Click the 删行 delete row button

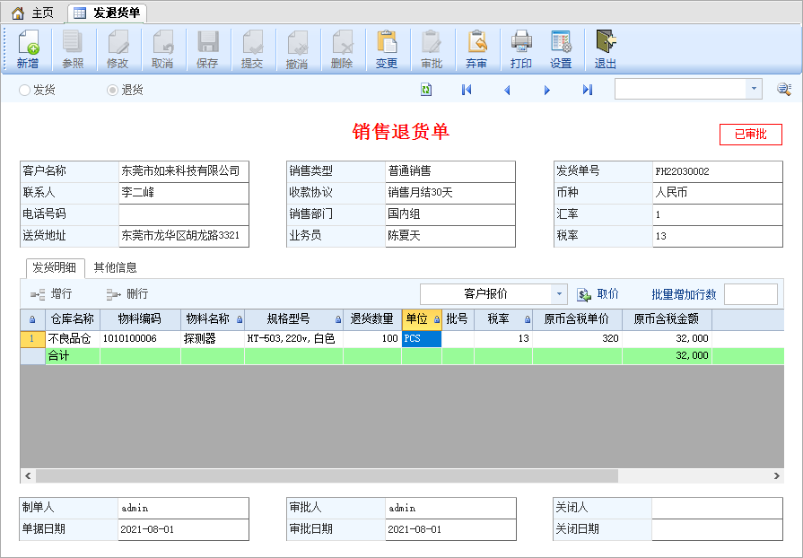(x=127, y=294)
